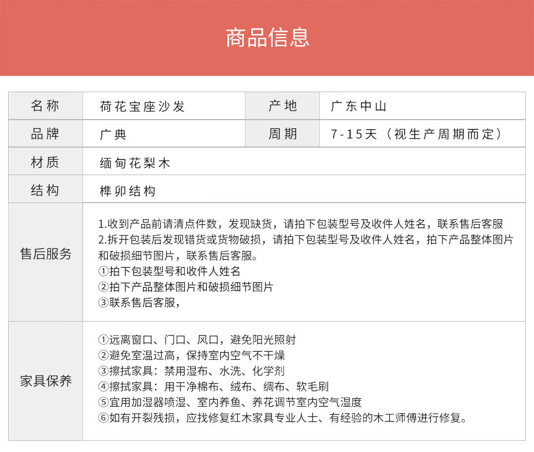Click the structure value 榫卯结构
The image size is (534, 452).
[x=128, y=191]
